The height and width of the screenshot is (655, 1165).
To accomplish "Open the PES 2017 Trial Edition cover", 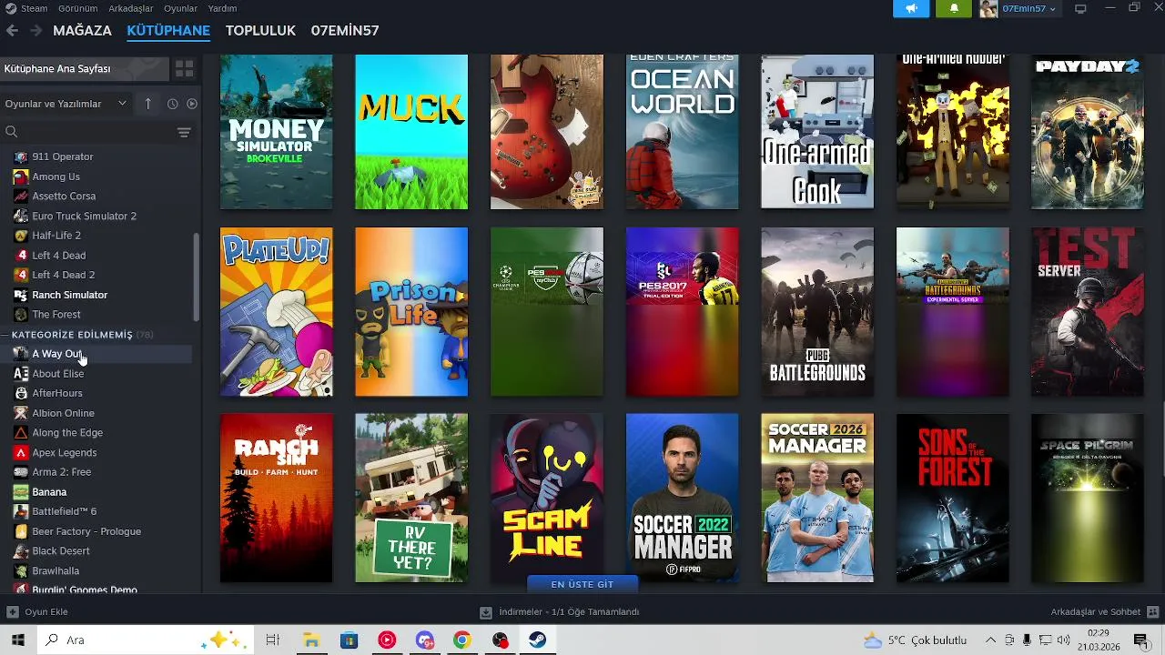I will point(682,312).
